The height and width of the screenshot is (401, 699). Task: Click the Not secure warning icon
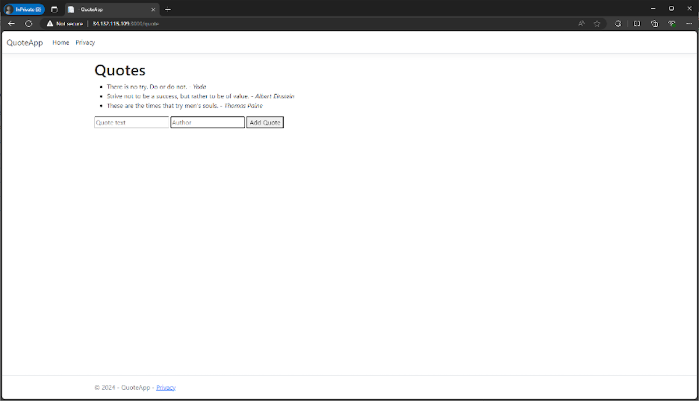click(50, 24)
